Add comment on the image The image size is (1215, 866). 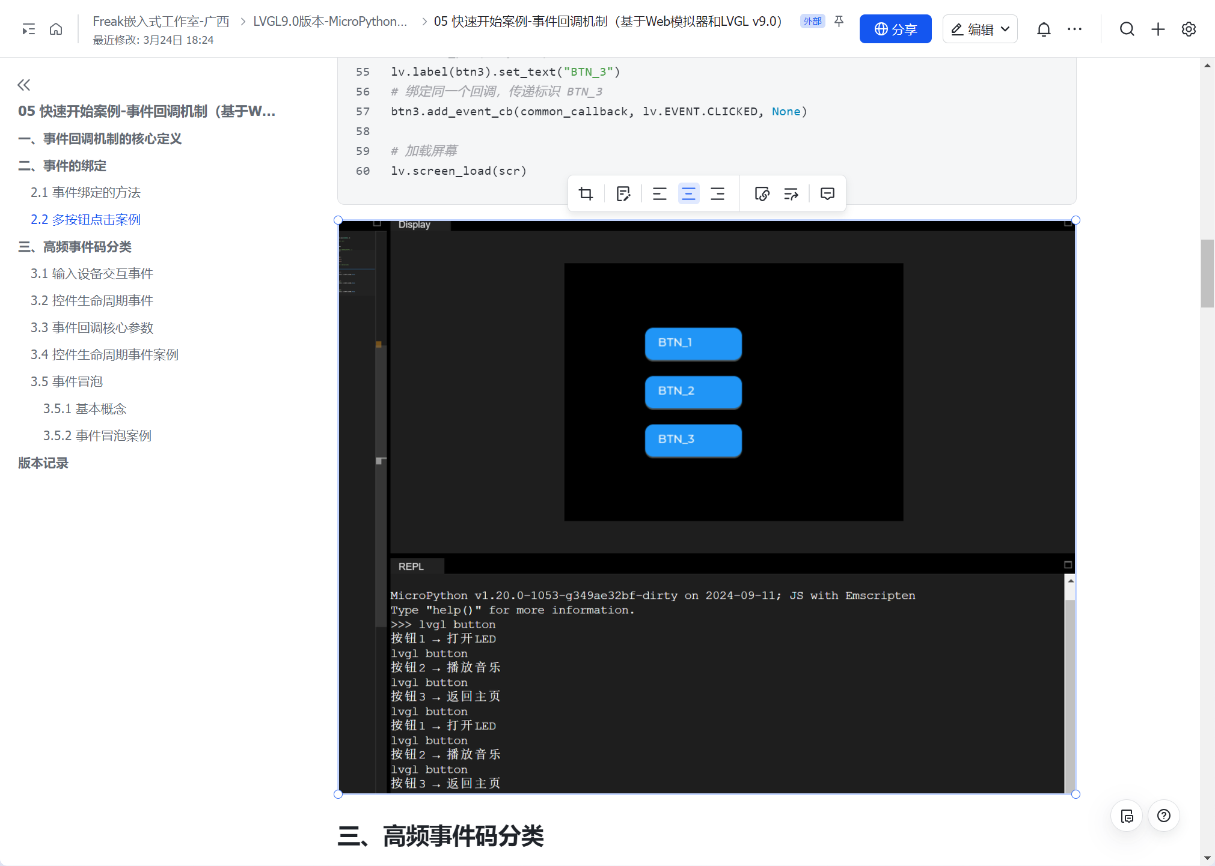[x=827, y=193]
